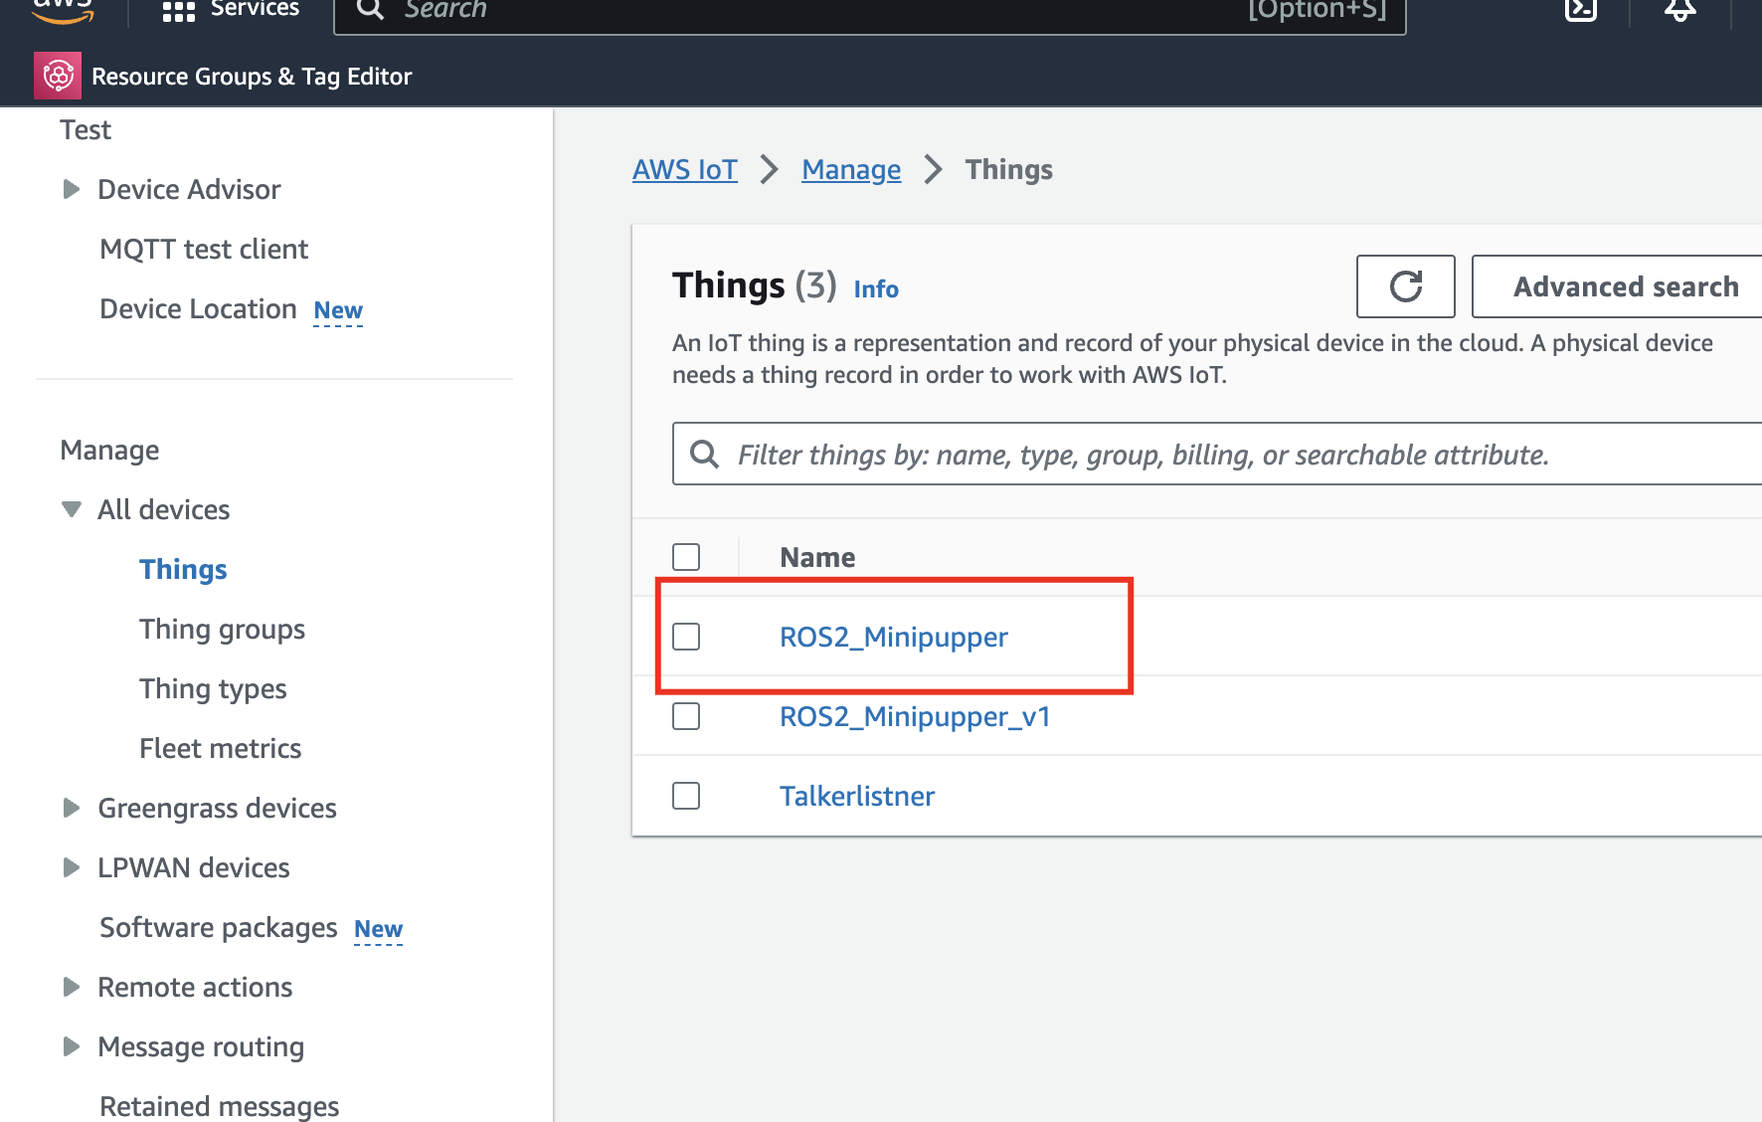Open the notifications bell icon
The image size is (1762, 1122).
pyautogui.click(x=1679, y=10)
